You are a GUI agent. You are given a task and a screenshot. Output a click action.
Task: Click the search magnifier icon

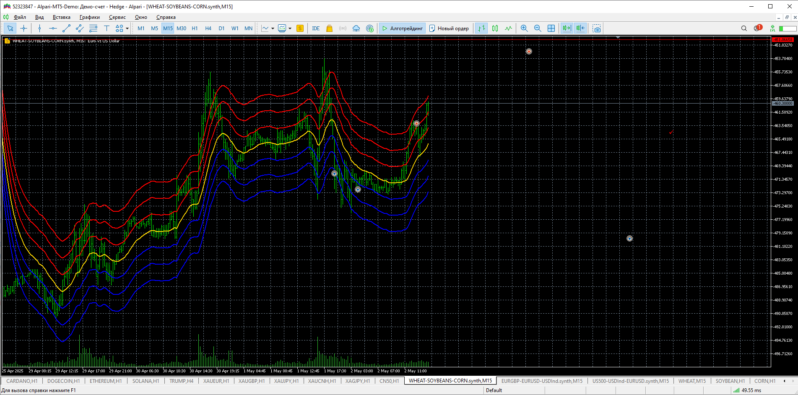point(744,29)
